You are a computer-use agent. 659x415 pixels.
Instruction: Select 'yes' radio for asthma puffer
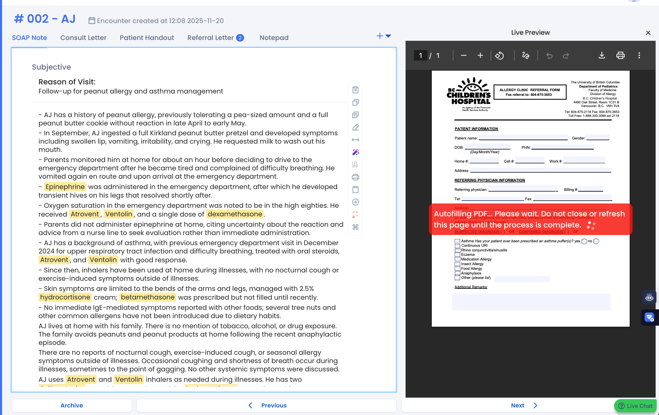pyautogui.click(x=584, y=241)
